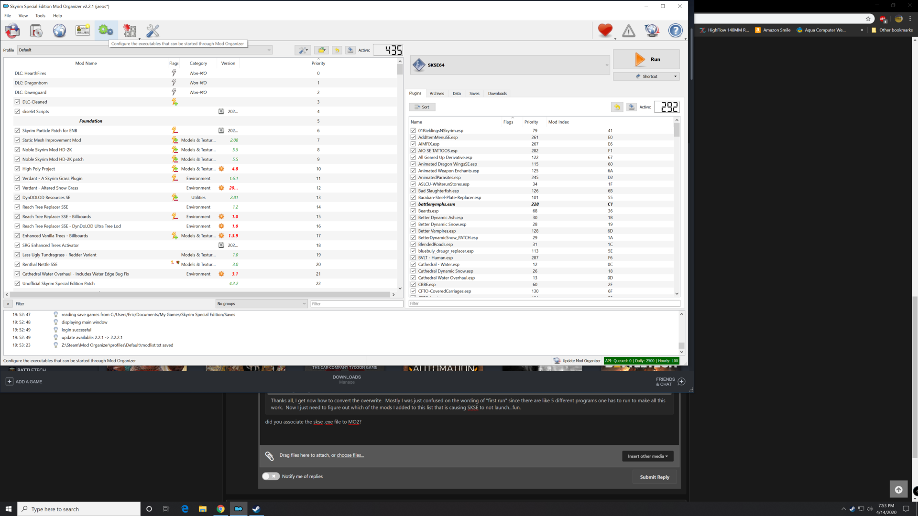Click the mod list Open folder icon
This screenshot has width=918, height=516.
coord(322,50)
